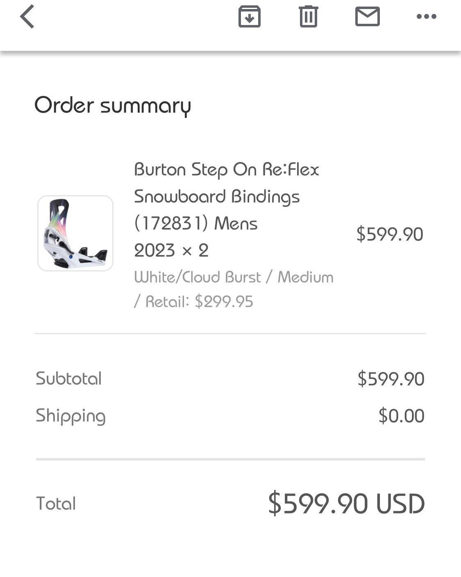This screenshot has height=577, width=461.
Task: Click the Snowboard Bindings title line
Action: click(x=217, y=197)
